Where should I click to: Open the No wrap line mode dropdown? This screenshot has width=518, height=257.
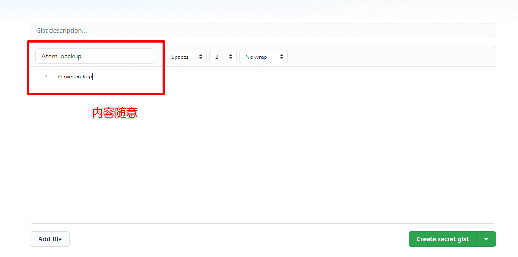tap(263, 57)
